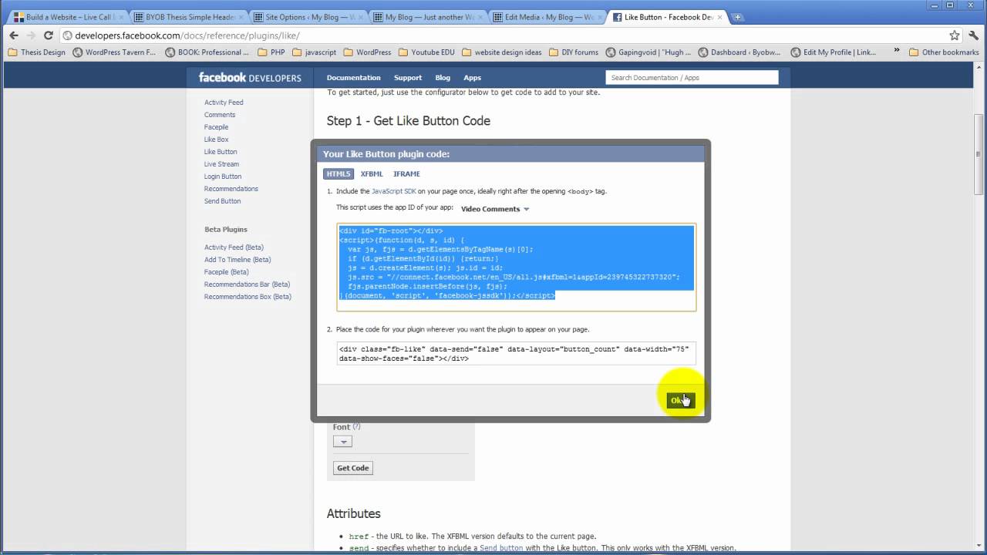987x555 pixels.
Task: Open the Facepile sidebar link
Action: click(x=216, y=127)
